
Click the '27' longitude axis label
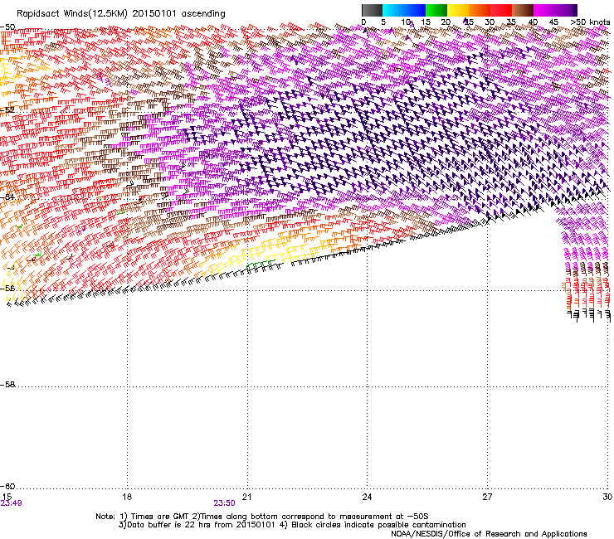click(487, 497)
